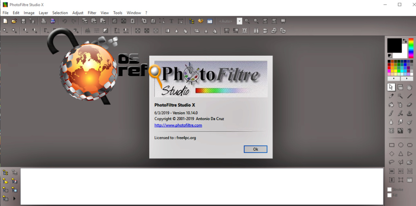Click the Load shape folder icon
The height and width of the screenshot is (206, 416).
point(409,162)
